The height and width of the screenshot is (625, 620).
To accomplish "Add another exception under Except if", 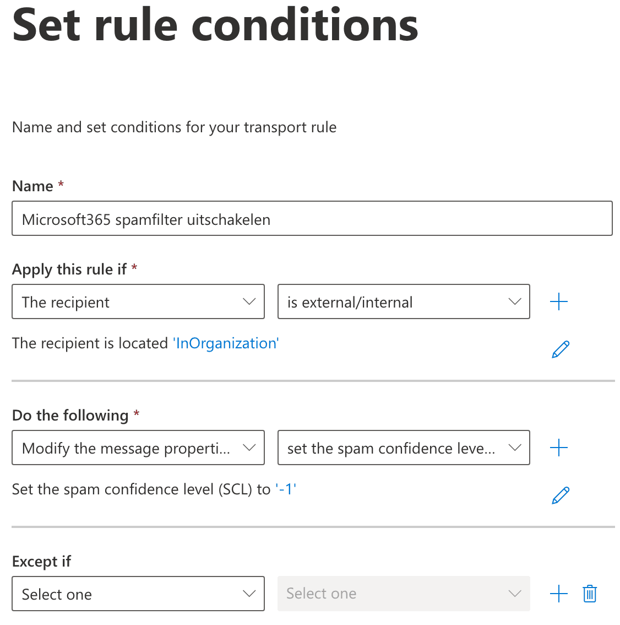I will coord(558,594).
